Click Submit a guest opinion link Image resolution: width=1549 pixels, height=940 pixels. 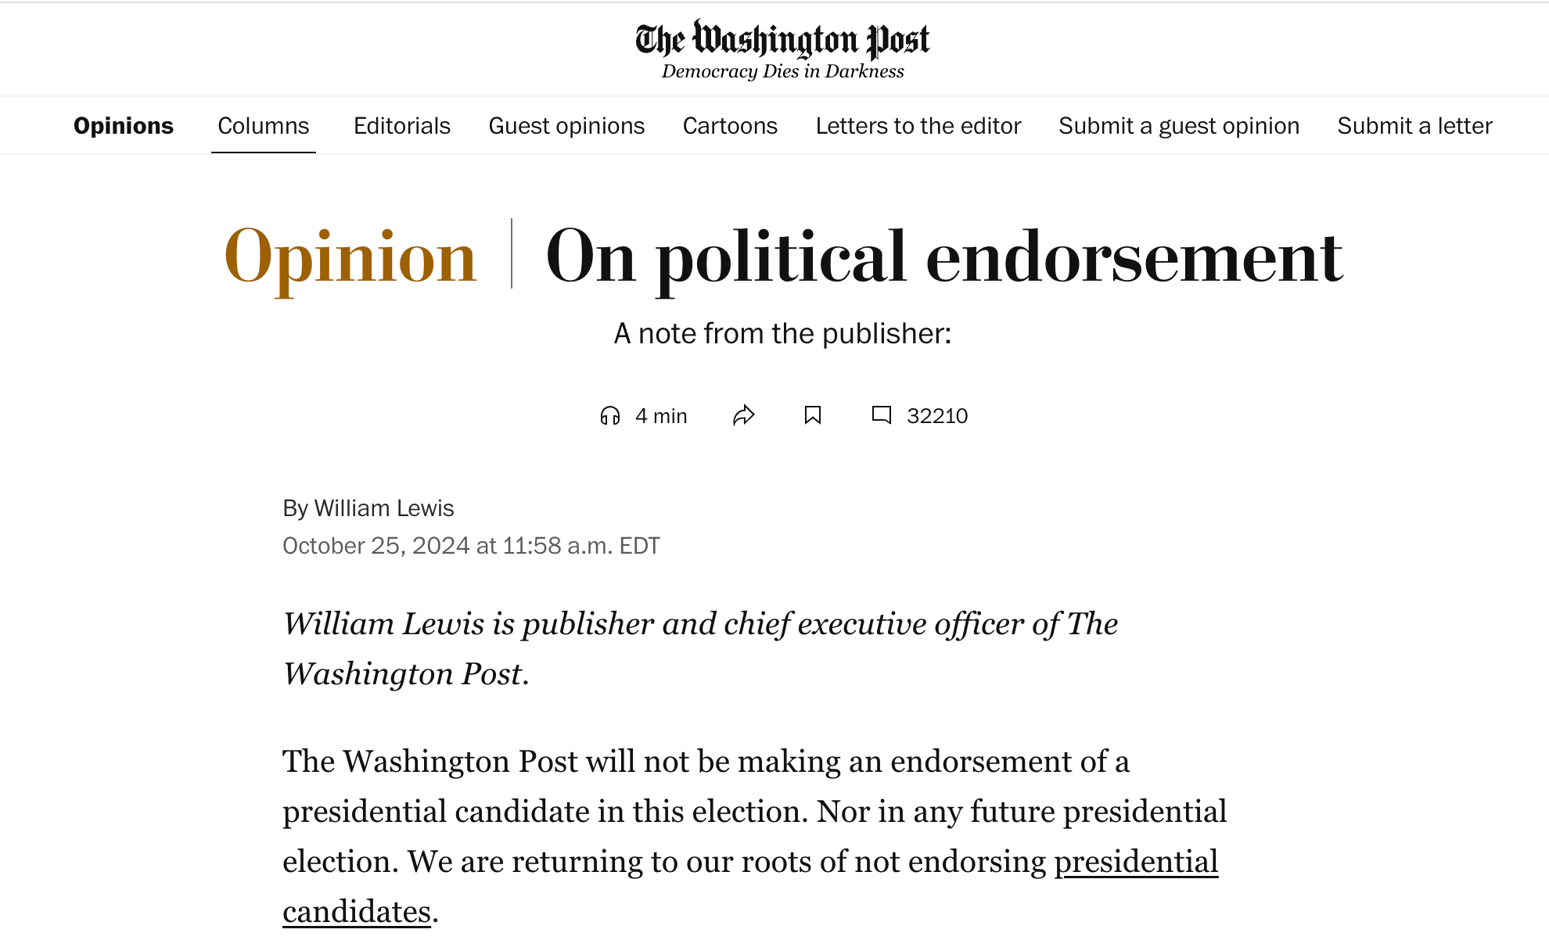click(x=1179, y=126)
